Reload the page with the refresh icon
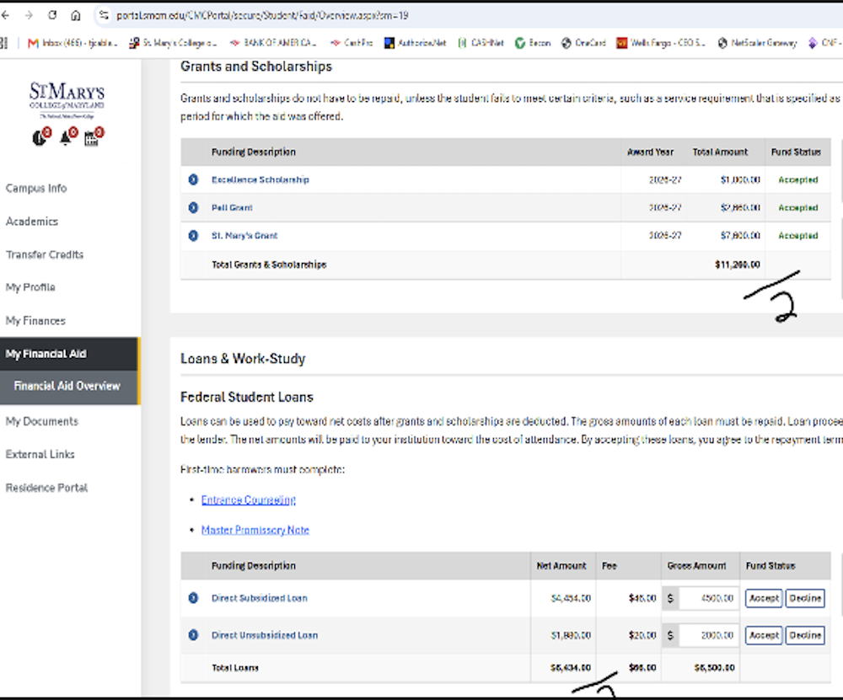The image size is (843, 700). coord(52,15)
